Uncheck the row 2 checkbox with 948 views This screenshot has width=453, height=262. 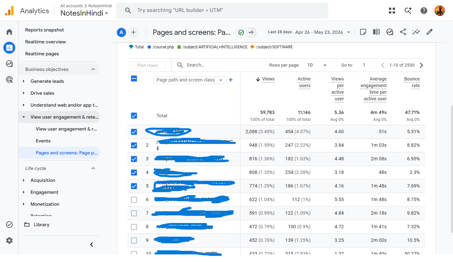point(134,145)
